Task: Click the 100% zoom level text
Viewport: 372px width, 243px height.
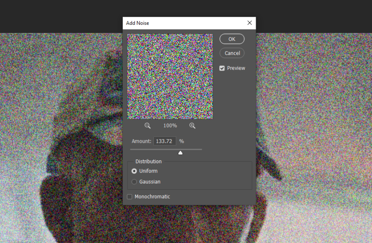Action: tap(170, 126)
